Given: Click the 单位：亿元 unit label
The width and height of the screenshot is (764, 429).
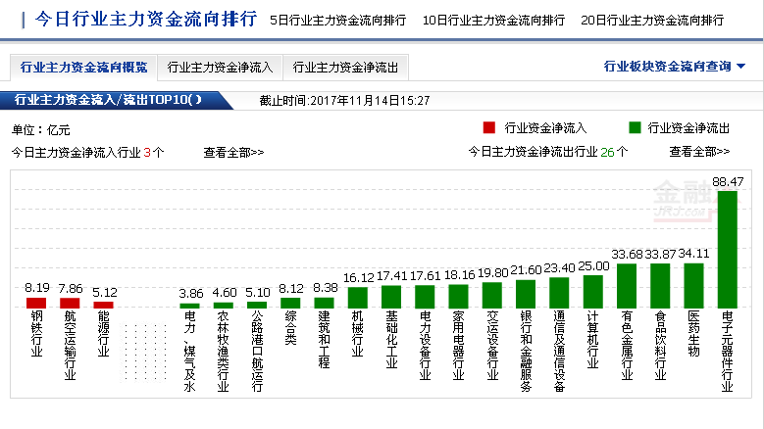Looking at the screenshot, I should click(x=41, y=130).
